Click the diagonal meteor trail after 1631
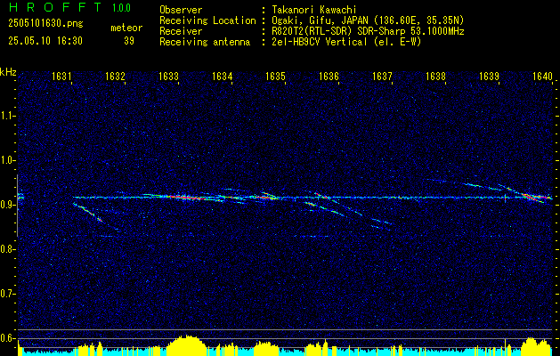This screenshot has width=560, height=356. point(88,212)
